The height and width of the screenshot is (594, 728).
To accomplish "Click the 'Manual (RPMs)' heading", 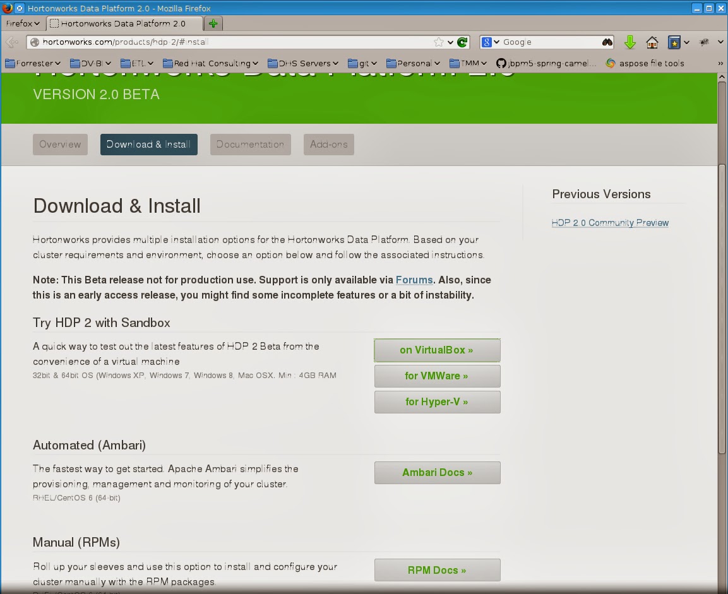I will point(76,542).
